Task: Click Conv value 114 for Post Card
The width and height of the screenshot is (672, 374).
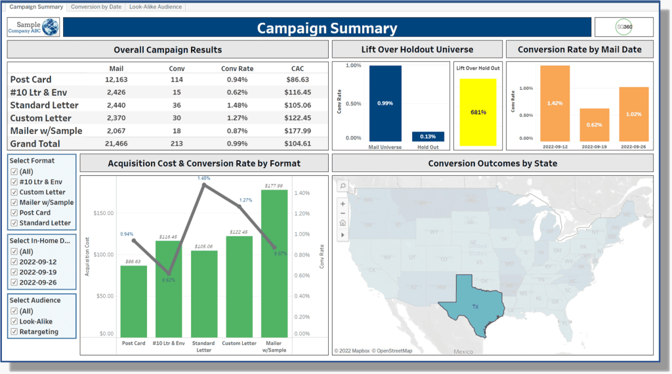Action: 177,79
